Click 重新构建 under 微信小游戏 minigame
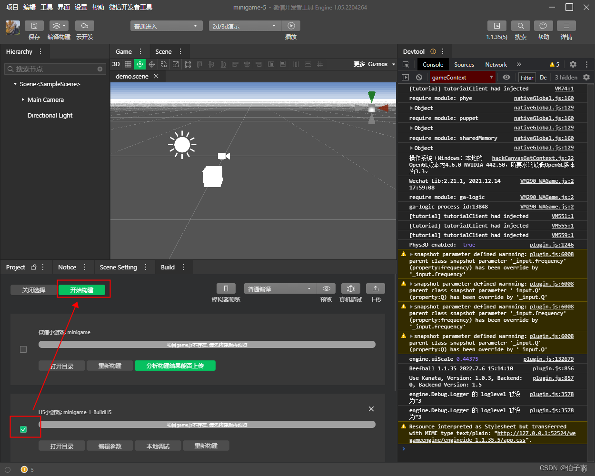The height and width of the screenshot is (476, 595). click(110, 366)
